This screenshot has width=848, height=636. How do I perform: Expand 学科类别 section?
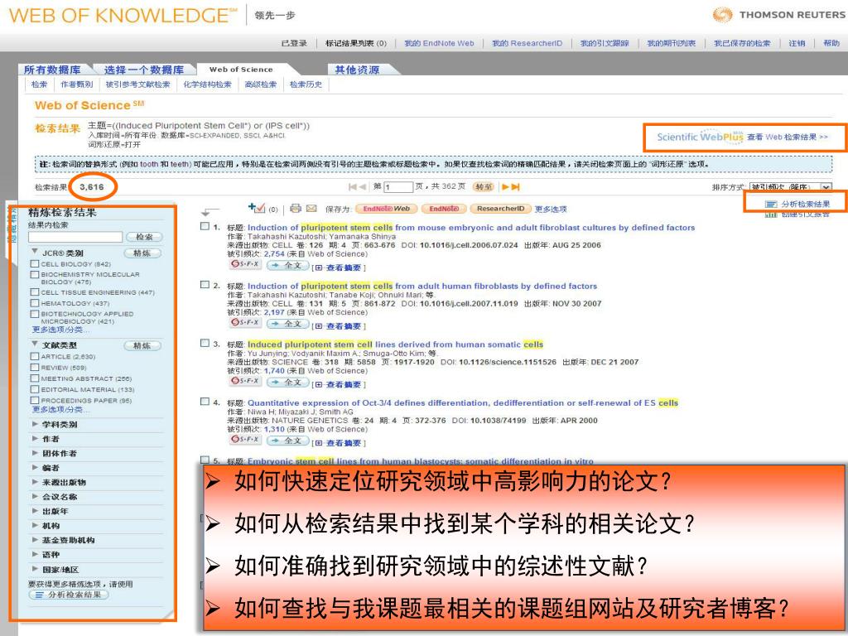(35, 424)
